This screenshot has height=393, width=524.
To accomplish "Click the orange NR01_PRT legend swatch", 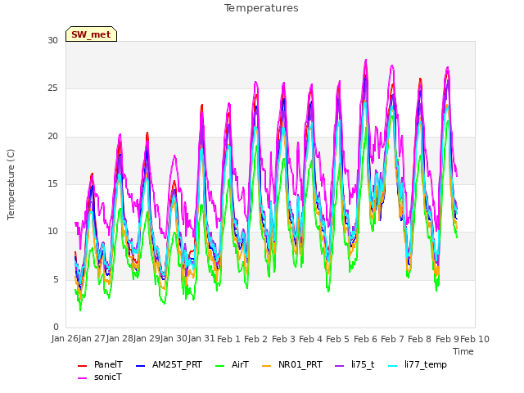I will [266, 366].
